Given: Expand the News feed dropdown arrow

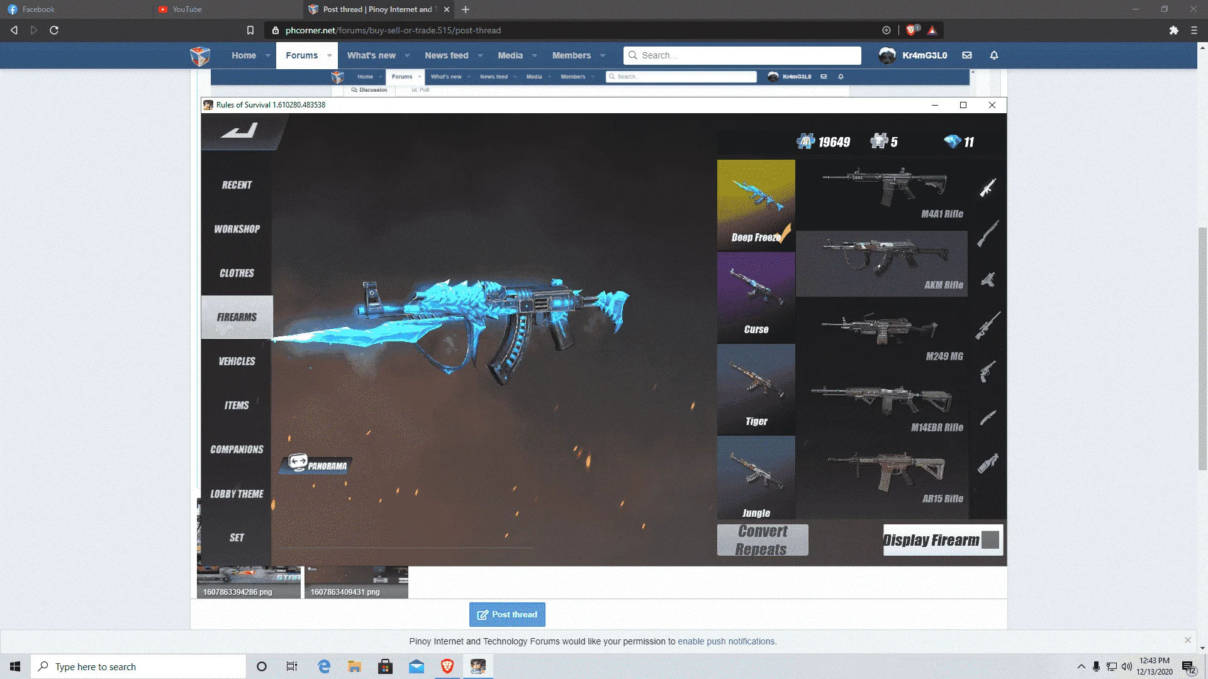Looking at the screenshot, I should [480, 56].
